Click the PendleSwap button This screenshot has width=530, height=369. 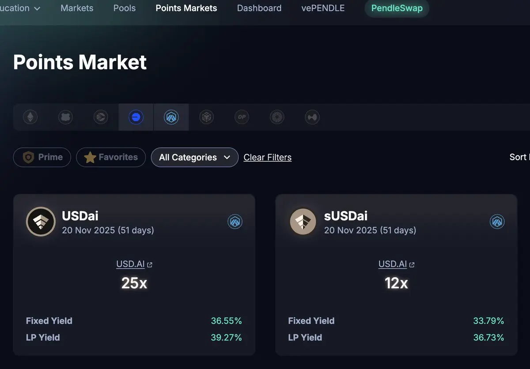click(397, 8)
